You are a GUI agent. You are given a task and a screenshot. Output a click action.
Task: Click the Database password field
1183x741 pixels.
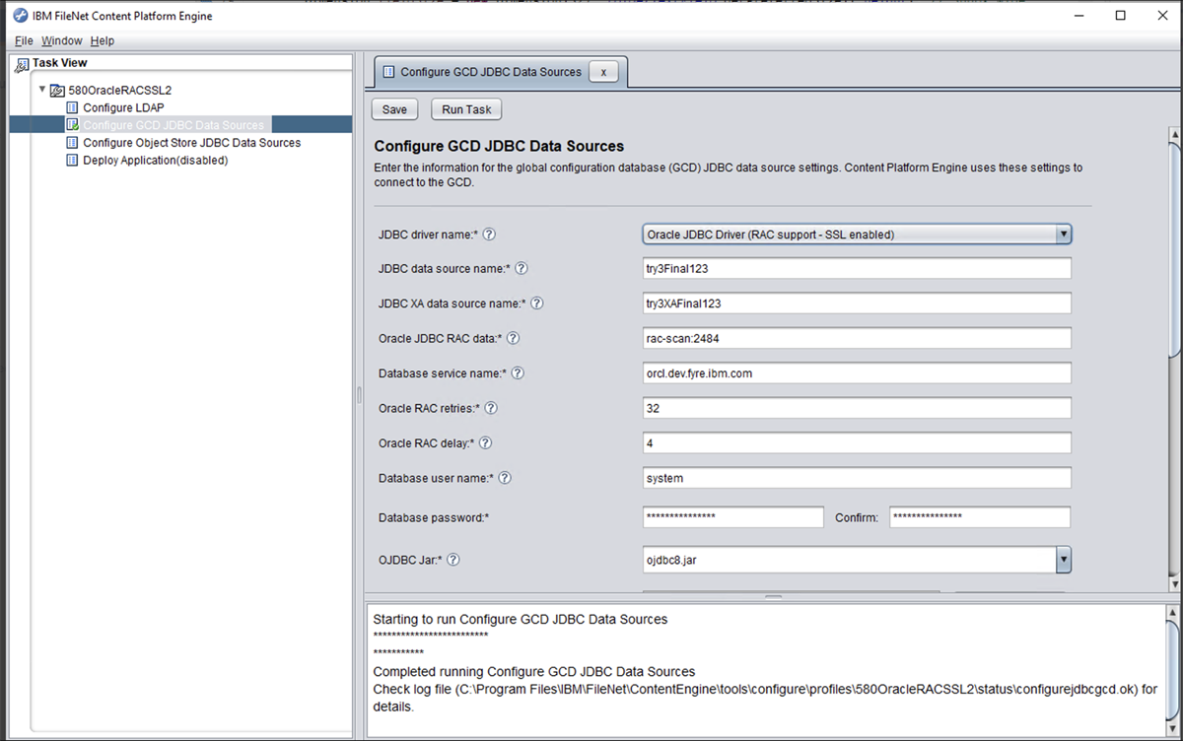732,517
